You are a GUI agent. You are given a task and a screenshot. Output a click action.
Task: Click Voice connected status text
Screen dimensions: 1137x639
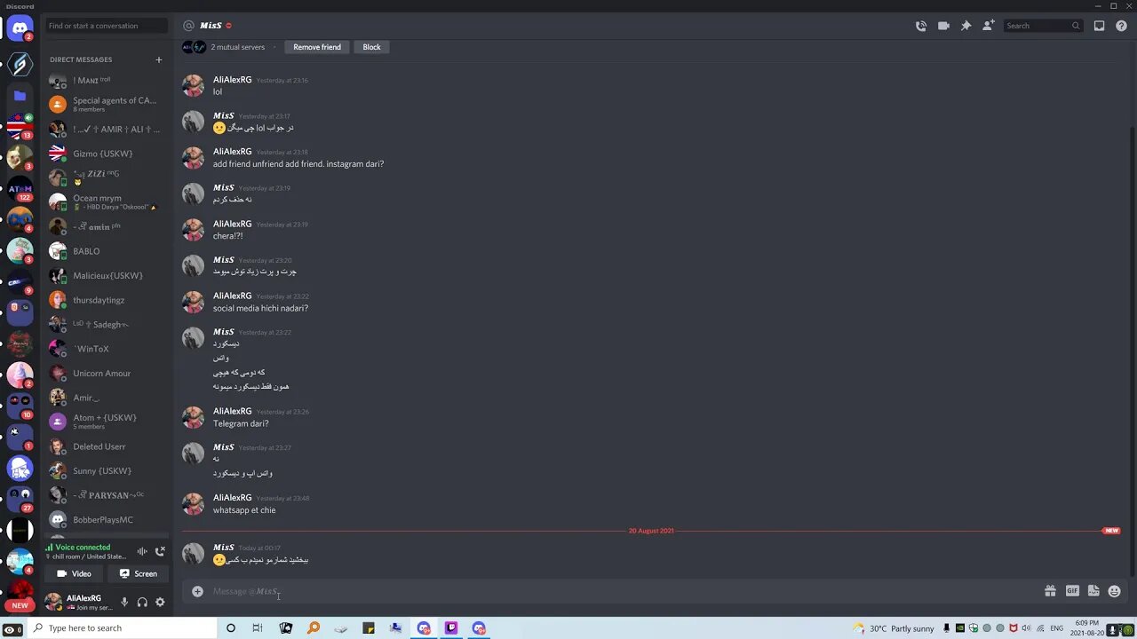tap(83, 548)
